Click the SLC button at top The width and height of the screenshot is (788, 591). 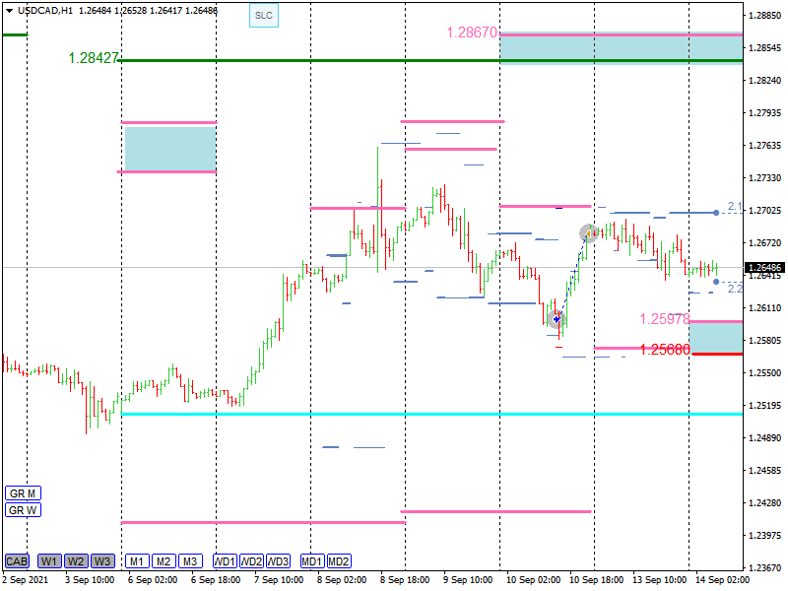263,16
